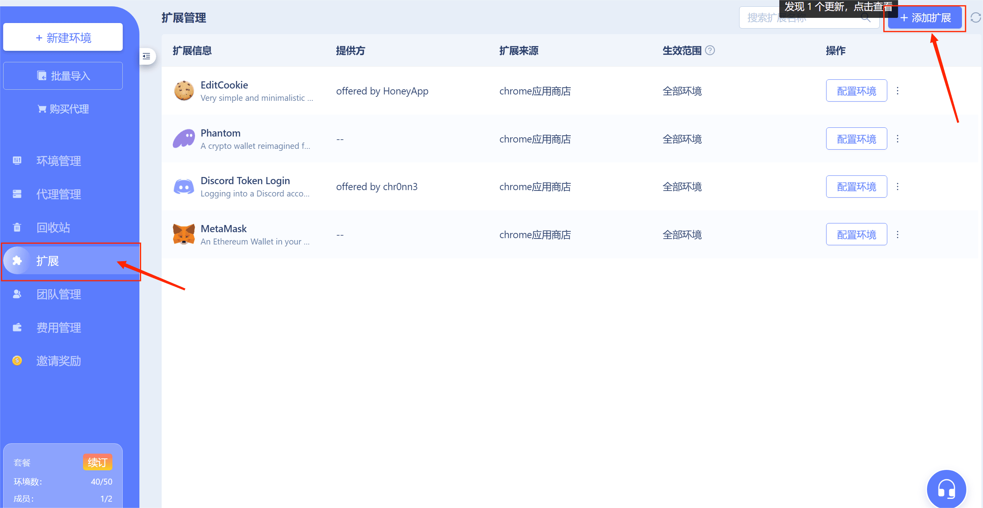Click the 扩展来源 column header
The width and height of the screenshot is (983, 508).
[x=519, y=50]
